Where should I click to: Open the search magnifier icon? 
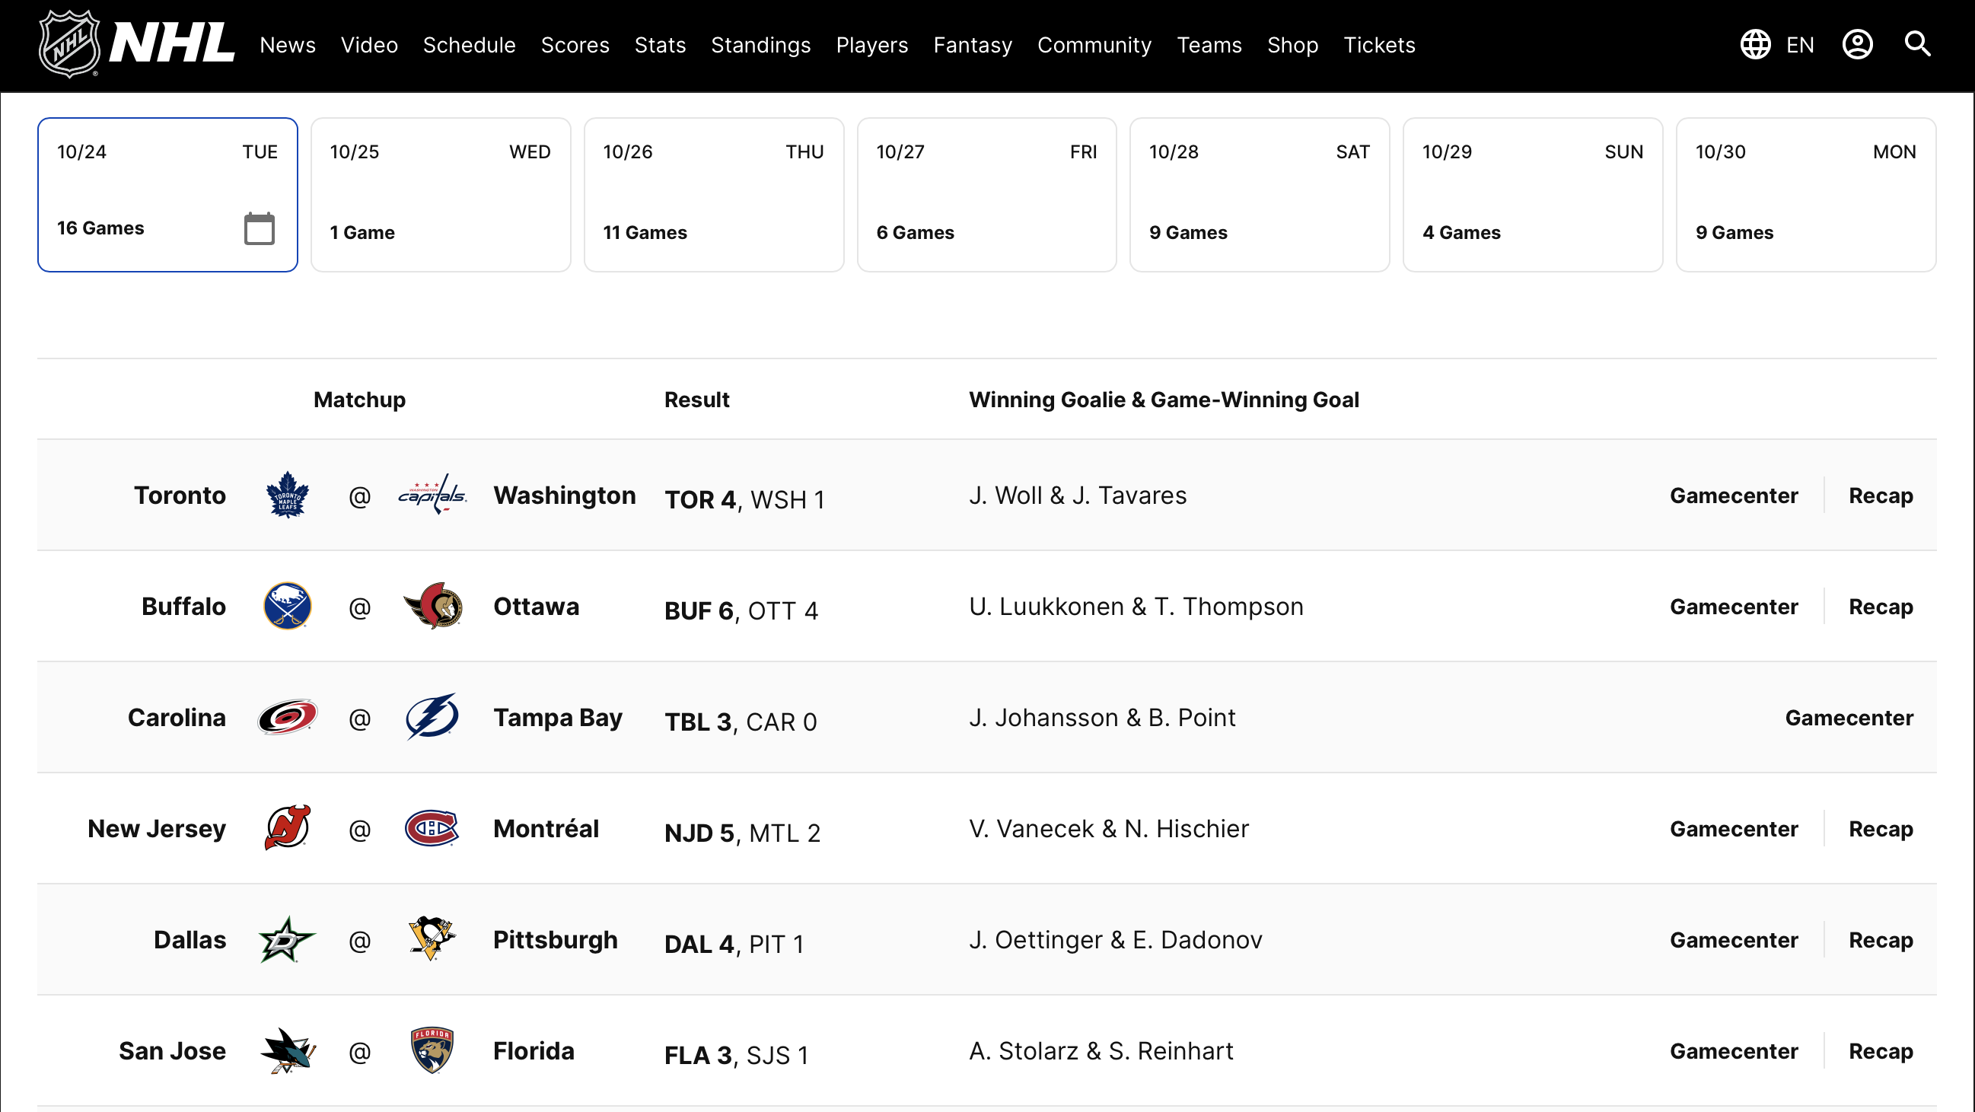[x=1917, y=43]
